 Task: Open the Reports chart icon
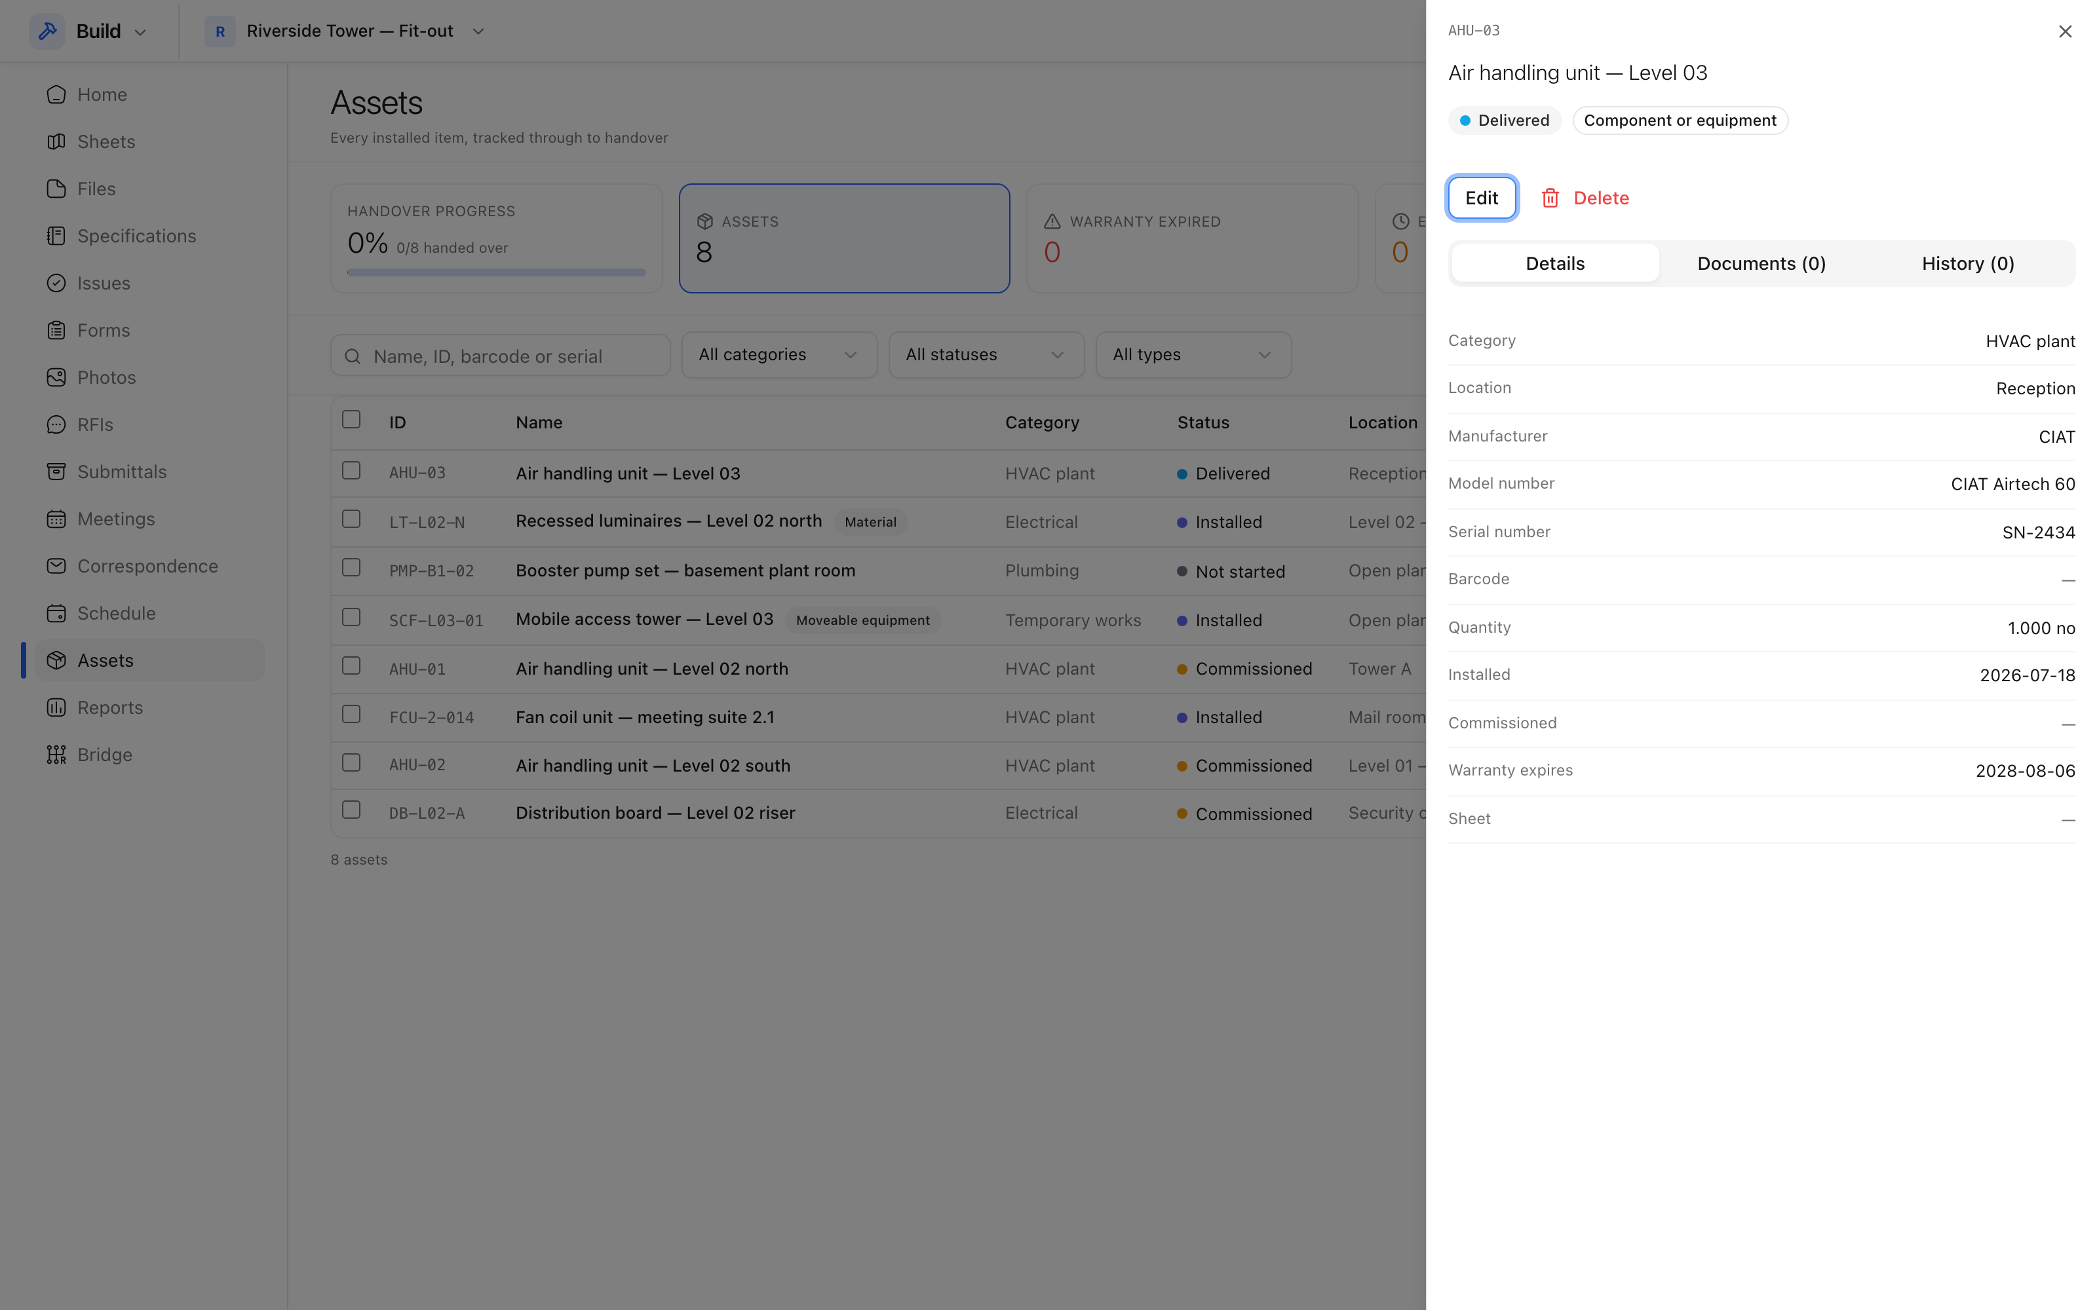click(x=56, y=708)
